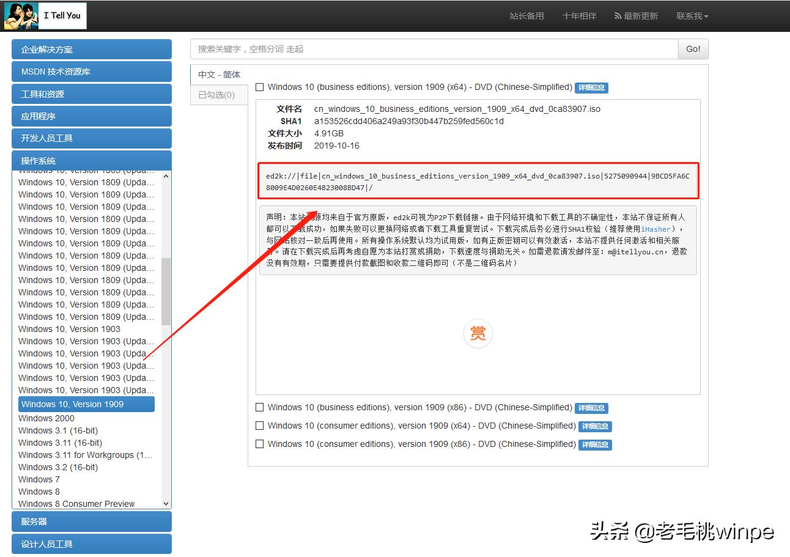The image size is (790, 557).
Task: Click 详细信息 badge for business x86 edition
Action: (x=591, y=408)
